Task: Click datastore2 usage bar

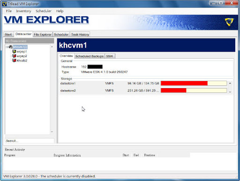Action: [194, 90]
